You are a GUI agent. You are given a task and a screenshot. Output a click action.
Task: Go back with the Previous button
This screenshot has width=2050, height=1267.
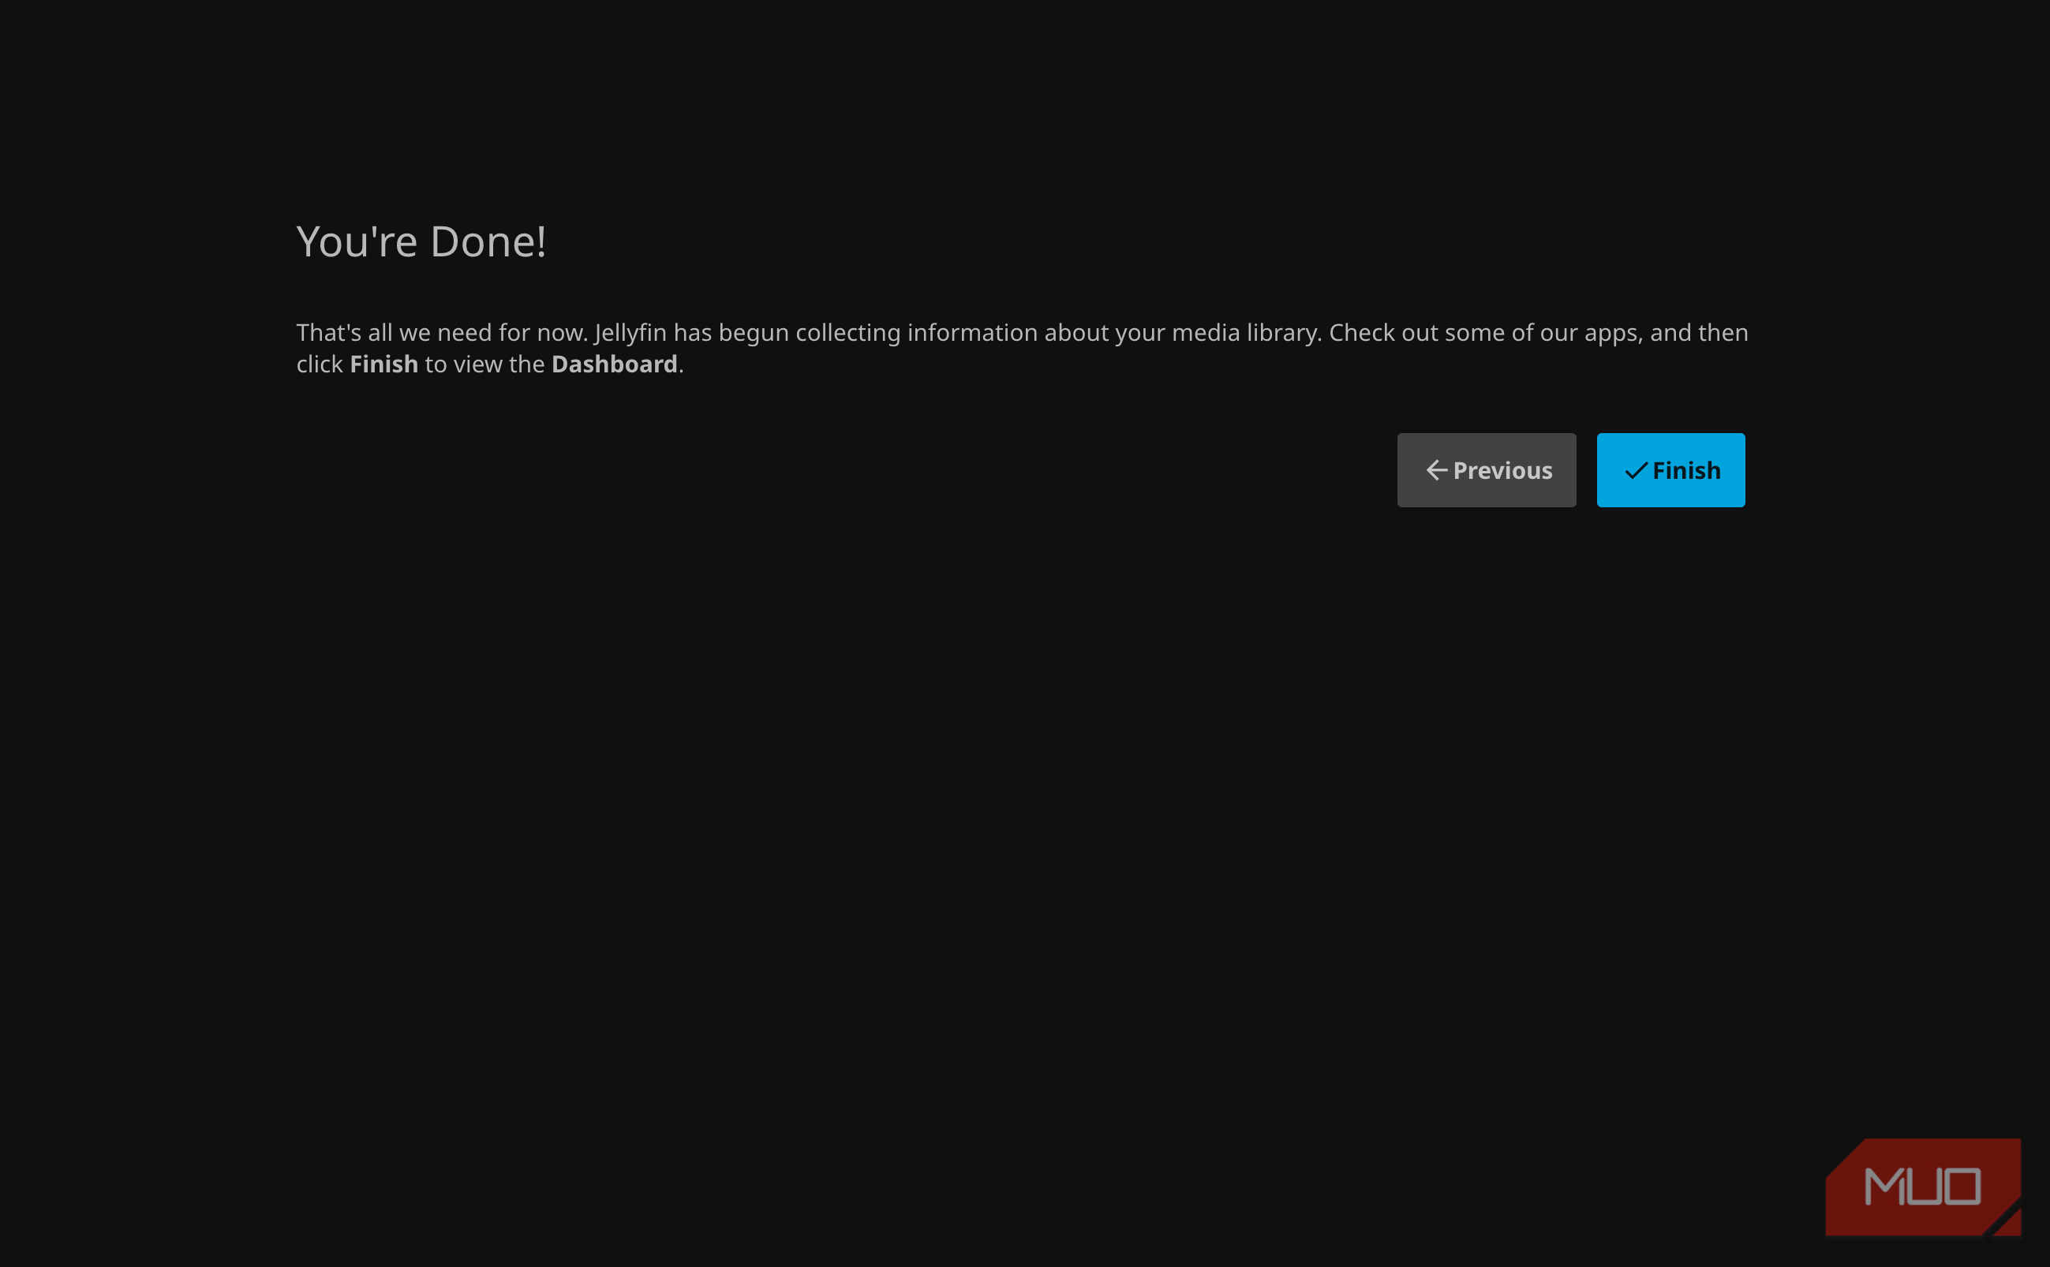(1486, 470)
